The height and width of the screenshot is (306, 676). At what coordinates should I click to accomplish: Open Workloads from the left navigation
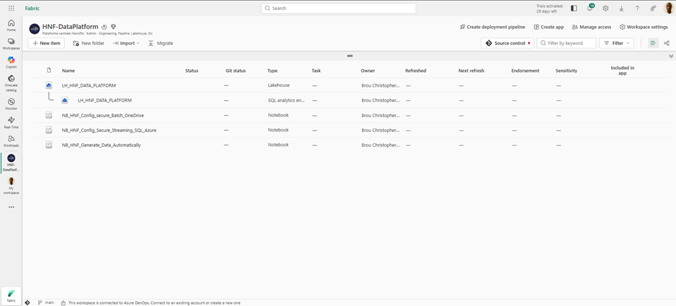(11, 140)
